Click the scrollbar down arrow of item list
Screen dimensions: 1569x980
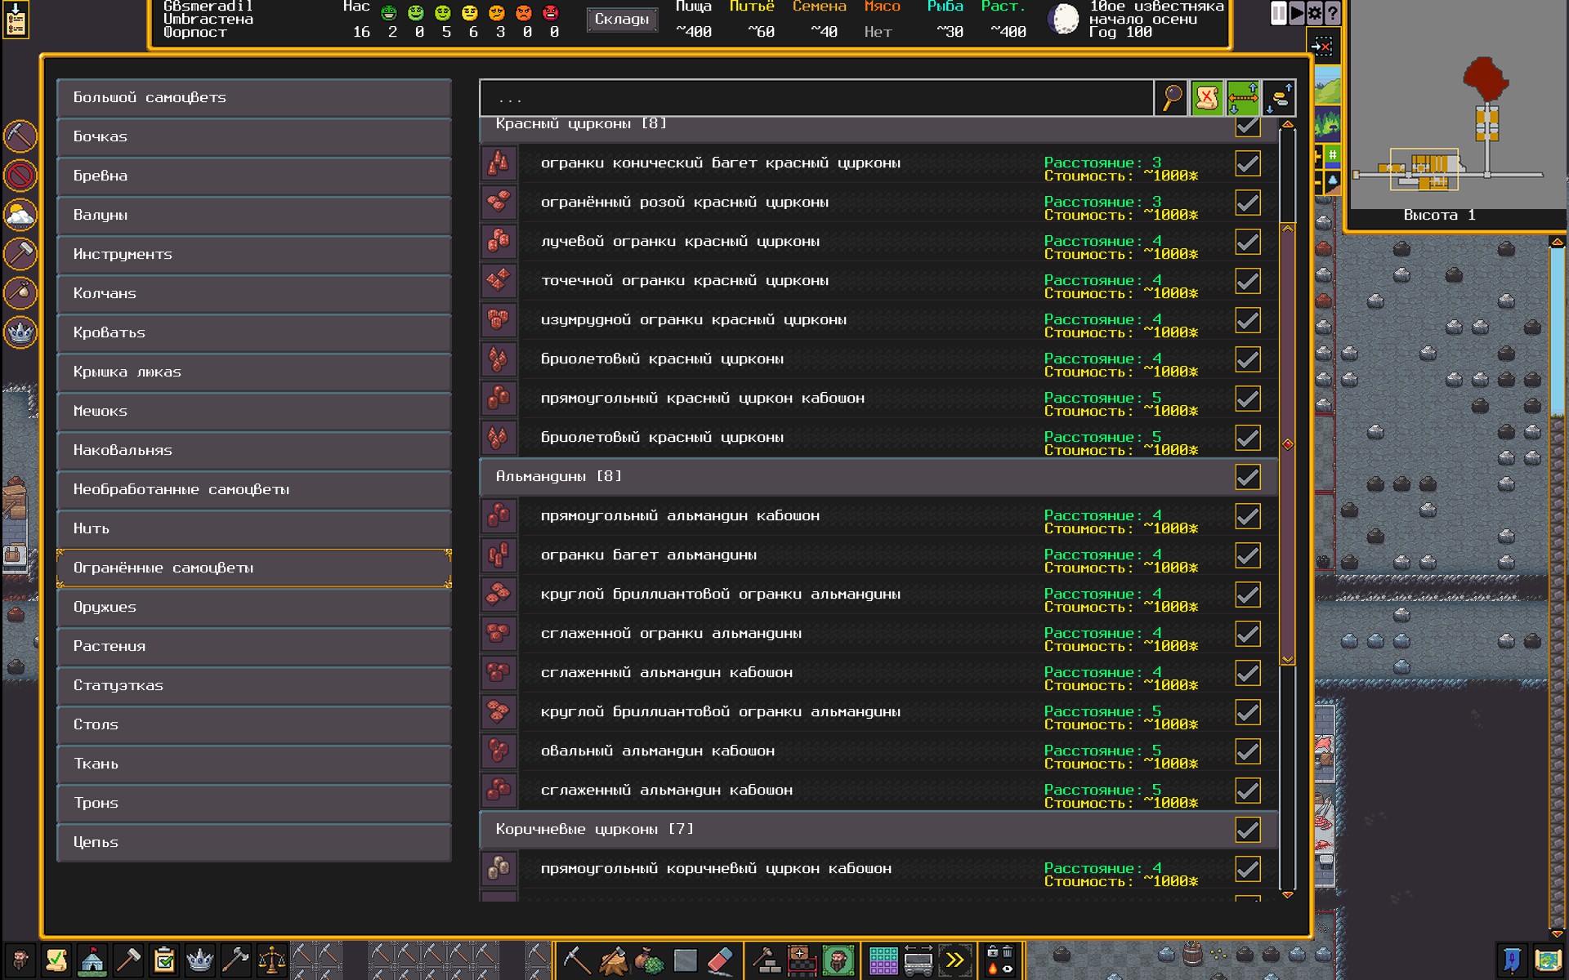pyautogui.click(x=1288, y=894)
